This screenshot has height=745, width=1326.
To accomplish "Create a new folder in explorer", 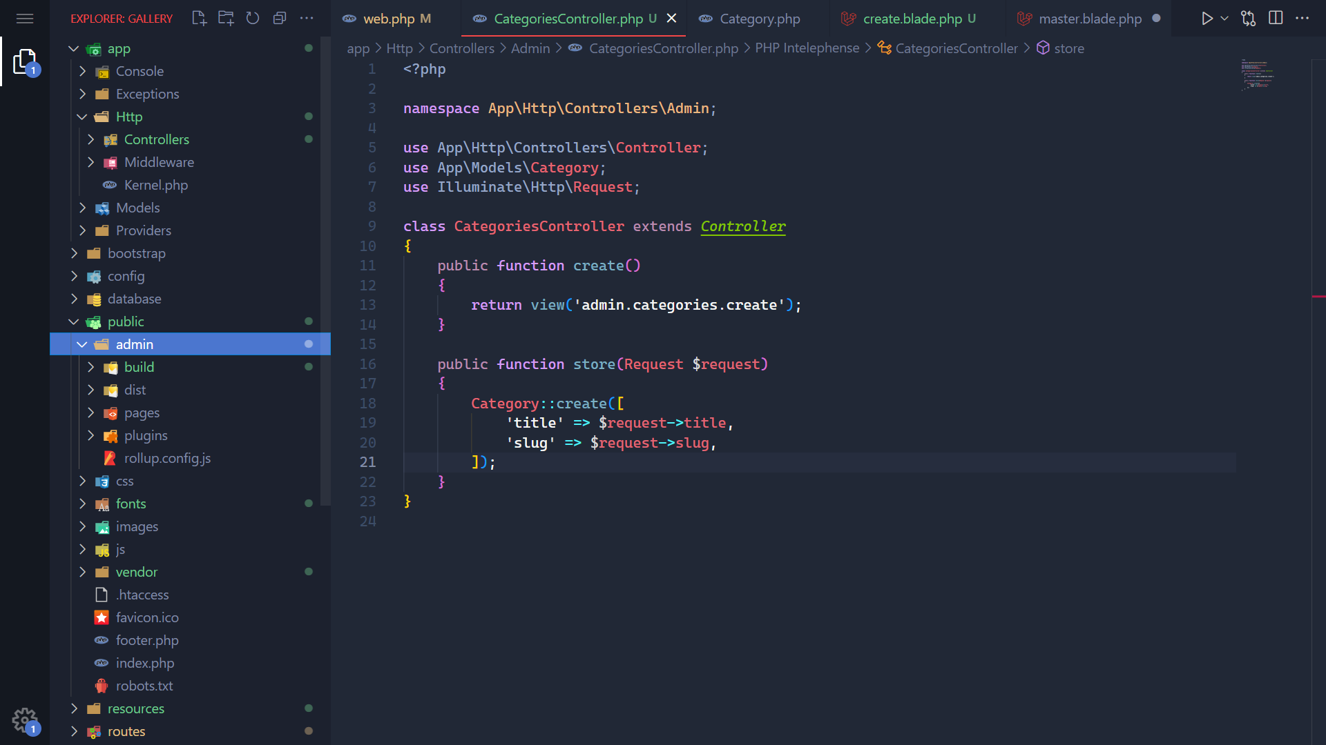I will (226, 19).
